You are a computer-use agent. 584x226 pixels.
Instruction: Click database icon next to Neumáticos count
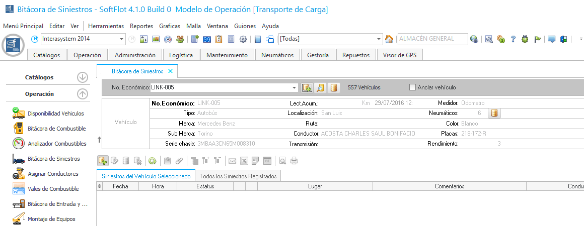[494, 113]
